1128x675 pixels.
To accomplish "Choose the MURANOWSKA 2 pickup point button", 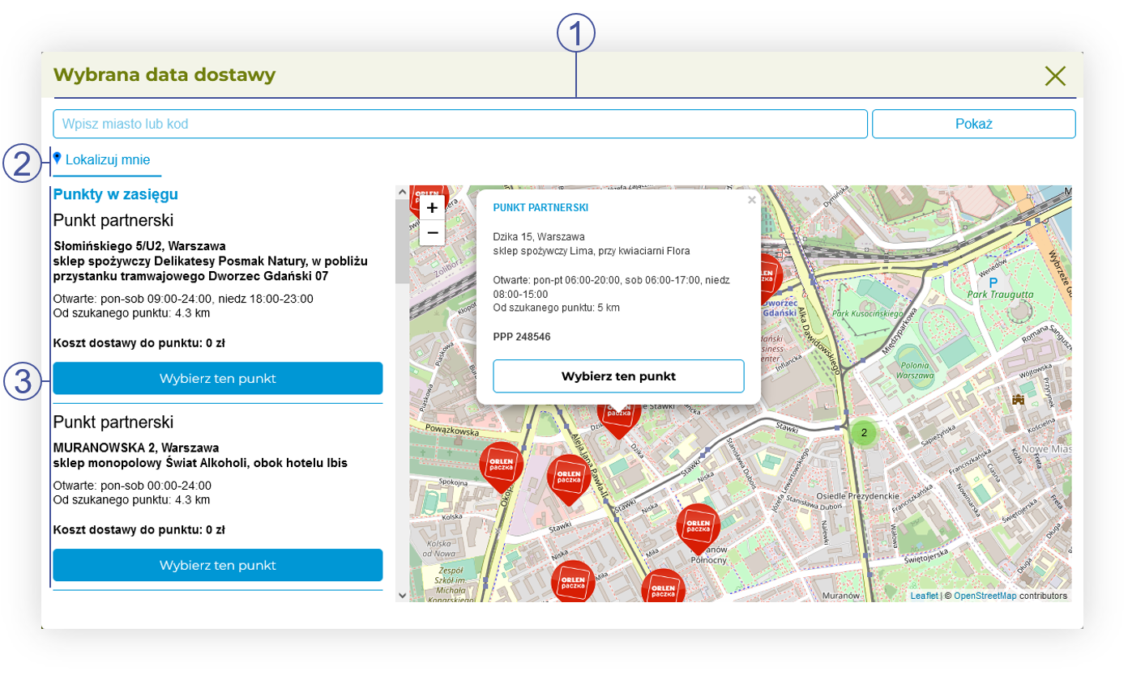I will 218,565.
